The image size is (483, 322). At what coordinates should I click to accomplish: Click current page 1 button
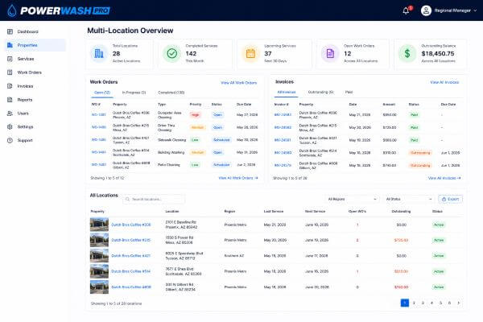405,303
